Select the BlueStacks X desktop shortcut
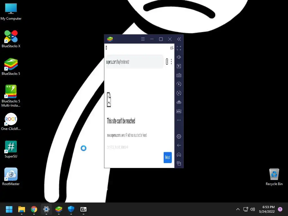 pyautogui.click(x=11, y=39)
